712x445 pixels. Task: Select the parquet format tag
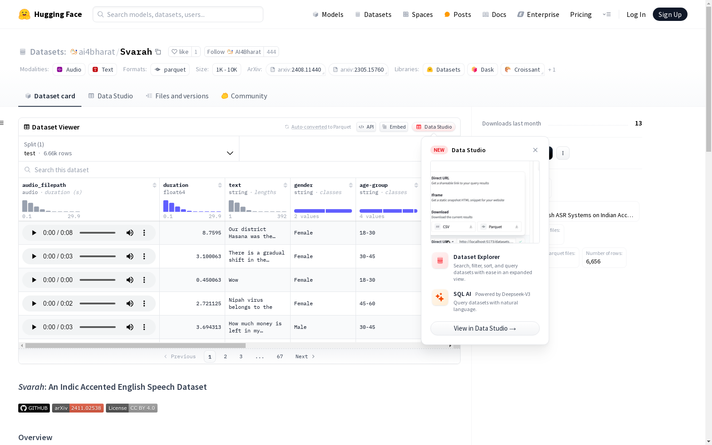click(170, 70)
